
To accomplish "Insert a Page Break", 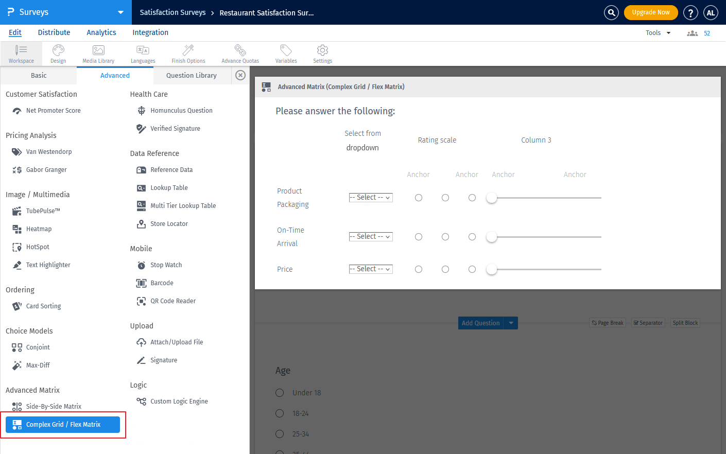I will [608, 323].
